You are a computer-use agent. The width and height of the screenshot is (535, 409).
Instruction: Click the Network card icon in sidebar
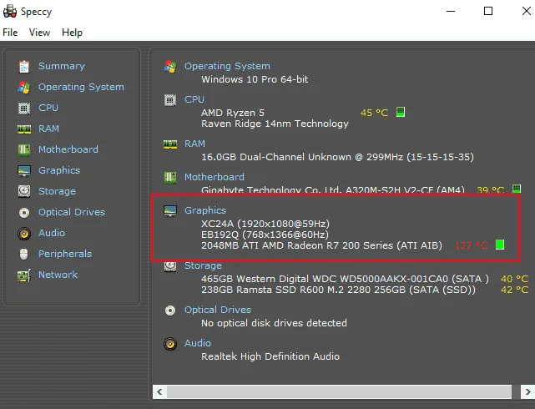[x=24, y=275]
